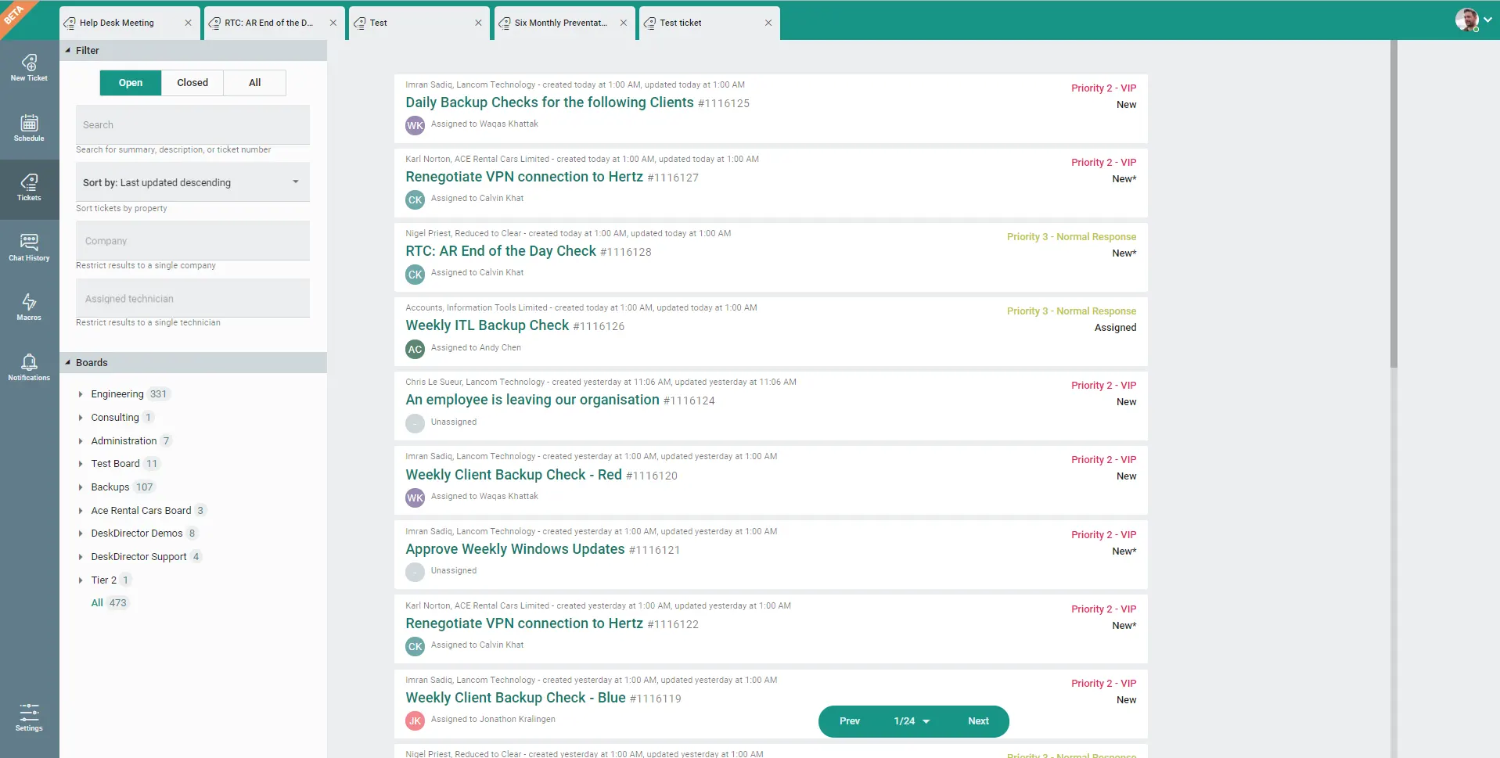Viewport: 1500px width, 758px height.
Task: Click the user profile avatar
Action: coord(1466,20)
